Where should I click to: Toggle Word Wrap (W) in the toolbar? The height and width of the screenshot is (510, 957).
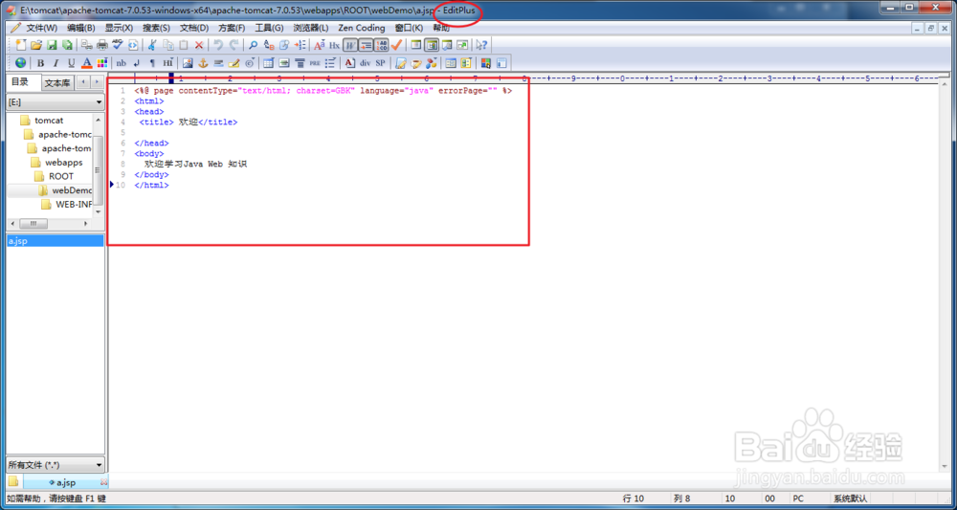click(349, 45)
